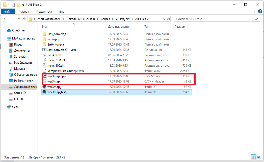Screen dimensions: 264x162
Task: Open the Quick Access Toolbar customize dropdown
Action: pos(23,5)
